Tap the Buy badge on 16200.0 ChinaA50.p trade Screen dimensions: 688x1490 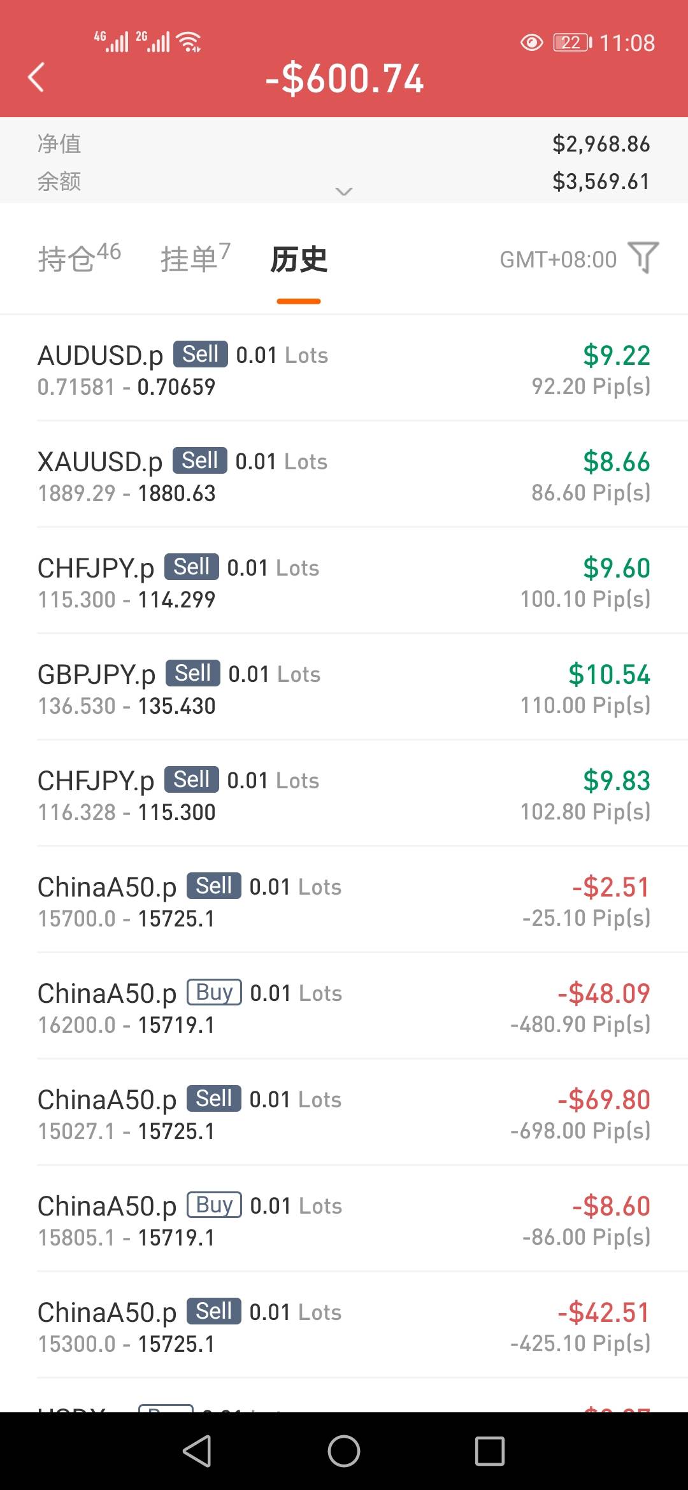pos(214,992)
